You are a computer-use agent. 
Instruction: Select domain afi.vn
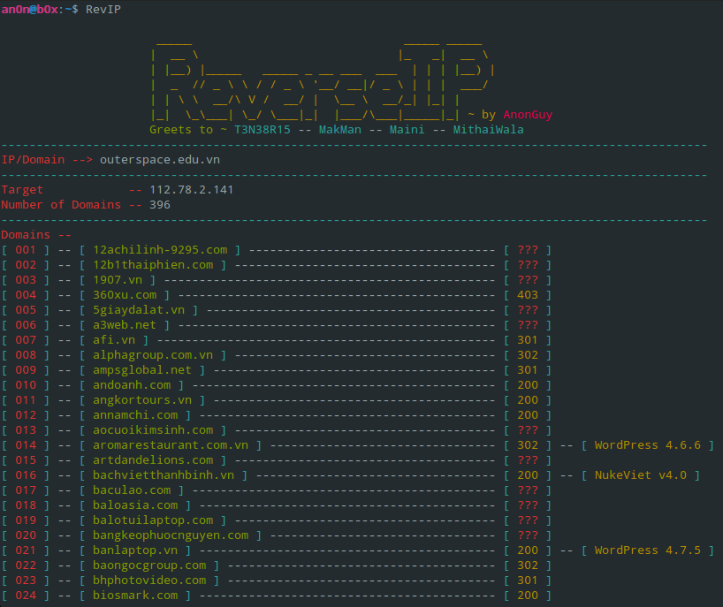[x=114, y=340]
